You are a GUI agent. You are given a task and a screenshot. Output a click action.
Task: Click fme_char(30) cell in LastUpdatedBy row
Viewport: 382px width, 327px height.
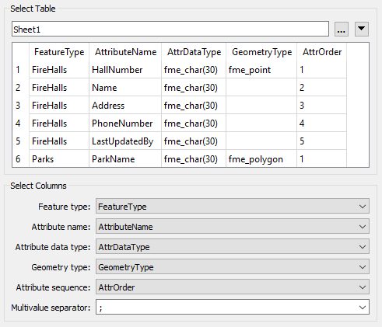194,141
